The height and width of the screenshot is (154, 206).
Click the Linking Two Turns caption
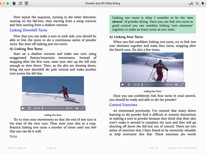(53, 115)
